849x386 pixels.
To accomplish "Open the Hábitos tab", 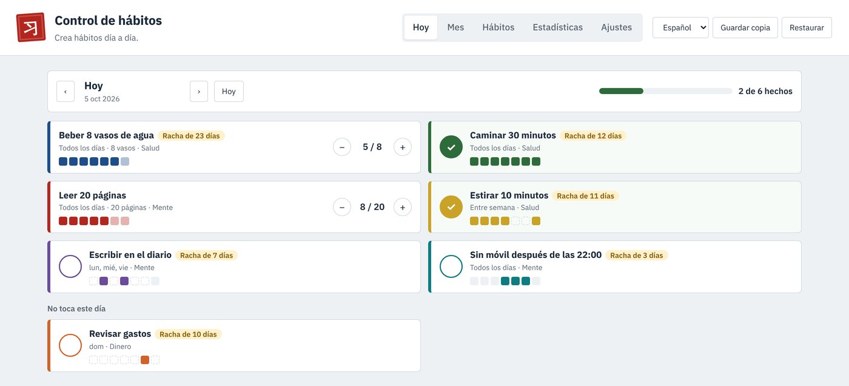I will coord(498,27).
